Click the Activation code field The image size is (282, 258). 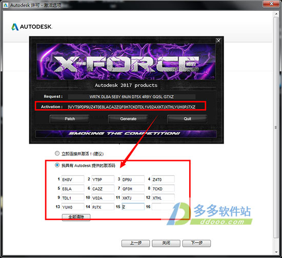(132, 107)
